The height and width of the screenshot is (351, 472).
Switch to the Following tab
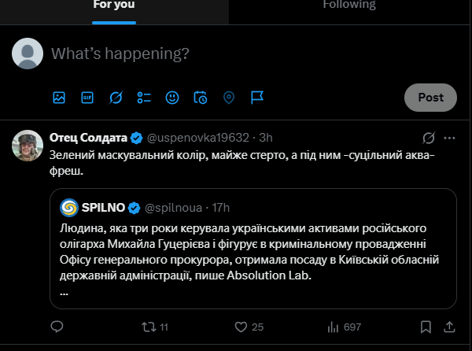349,5
